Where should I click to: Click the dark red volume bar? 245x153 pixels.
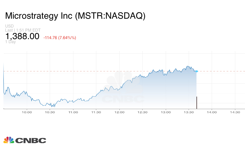tap(197, 102)
